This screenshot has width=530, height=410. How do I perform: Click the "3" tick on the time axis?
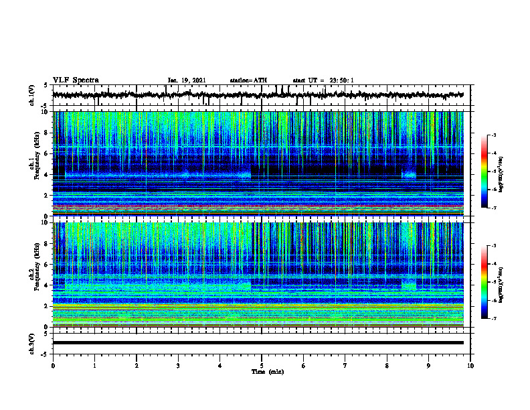click(x=178, y=366)
